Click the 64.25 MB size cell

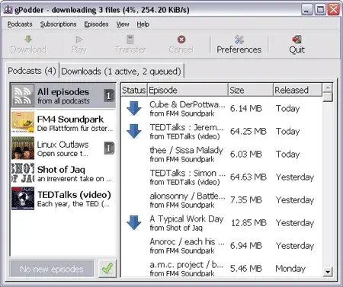(248, 131)
